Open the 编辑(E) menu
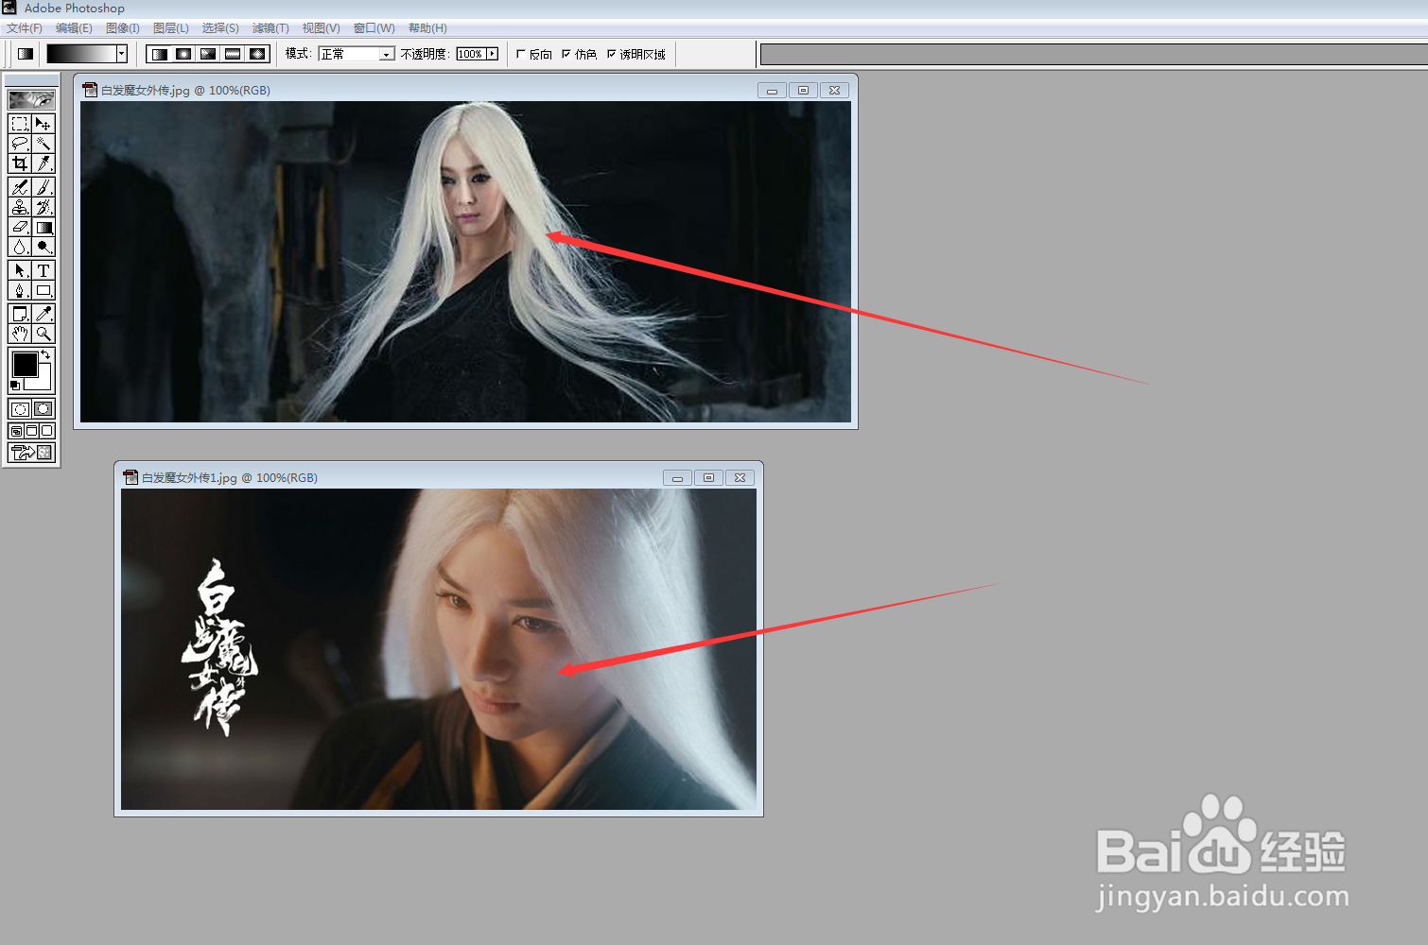 74,28
